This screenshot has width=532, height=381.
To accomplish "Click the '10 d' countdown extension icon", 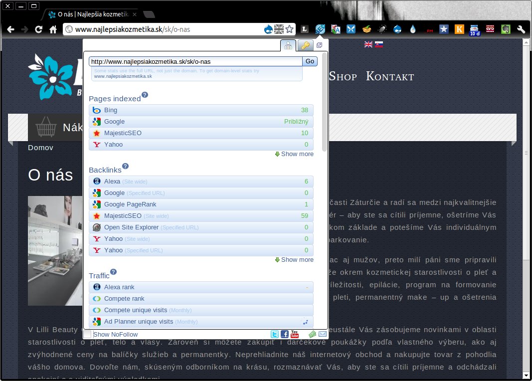I will coord(475,30).
